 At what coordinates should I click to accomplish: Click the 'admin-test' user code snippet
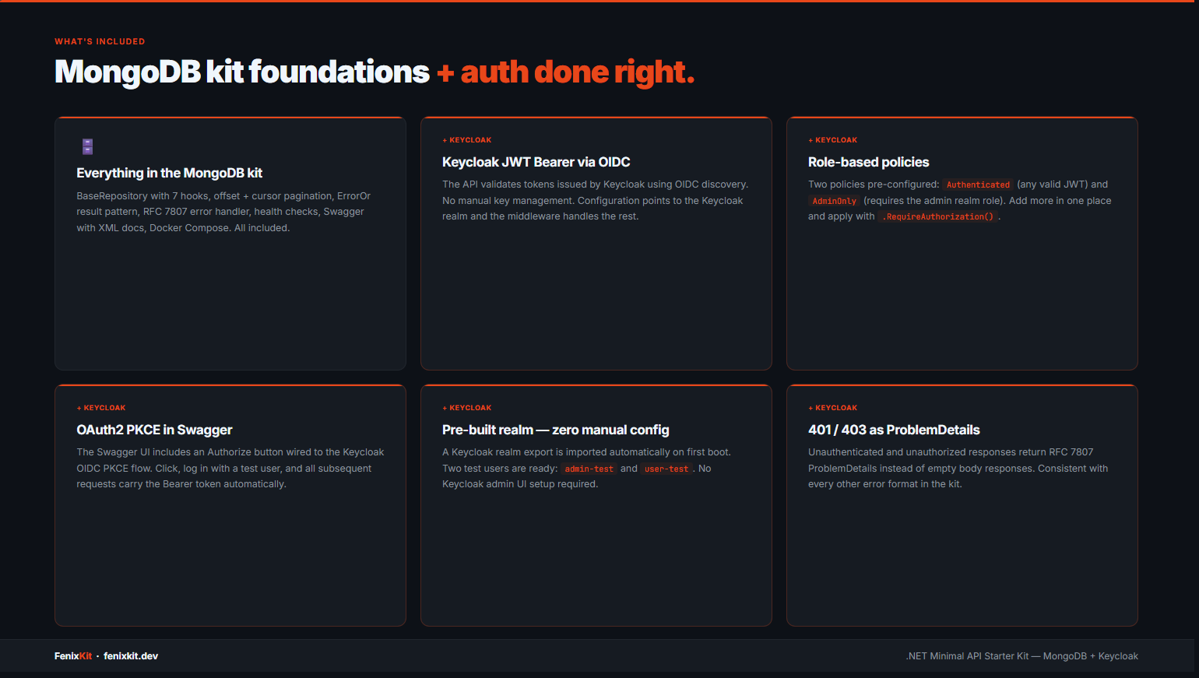click(x=589, y=469)
